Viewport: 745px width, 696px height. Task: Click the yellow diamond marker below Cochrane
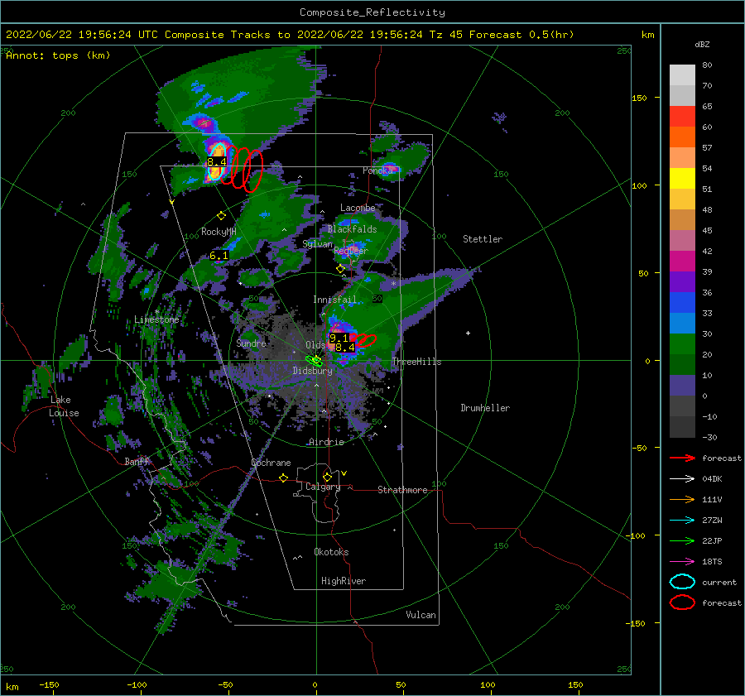283,478
